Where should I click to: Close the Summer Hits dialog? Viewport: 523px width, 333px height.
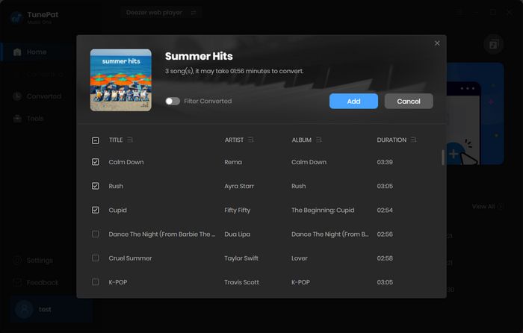437,43
